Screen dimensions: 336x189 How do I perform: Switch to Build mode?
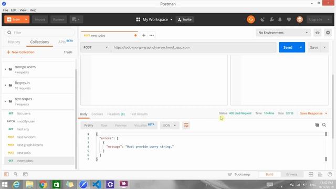269,174
